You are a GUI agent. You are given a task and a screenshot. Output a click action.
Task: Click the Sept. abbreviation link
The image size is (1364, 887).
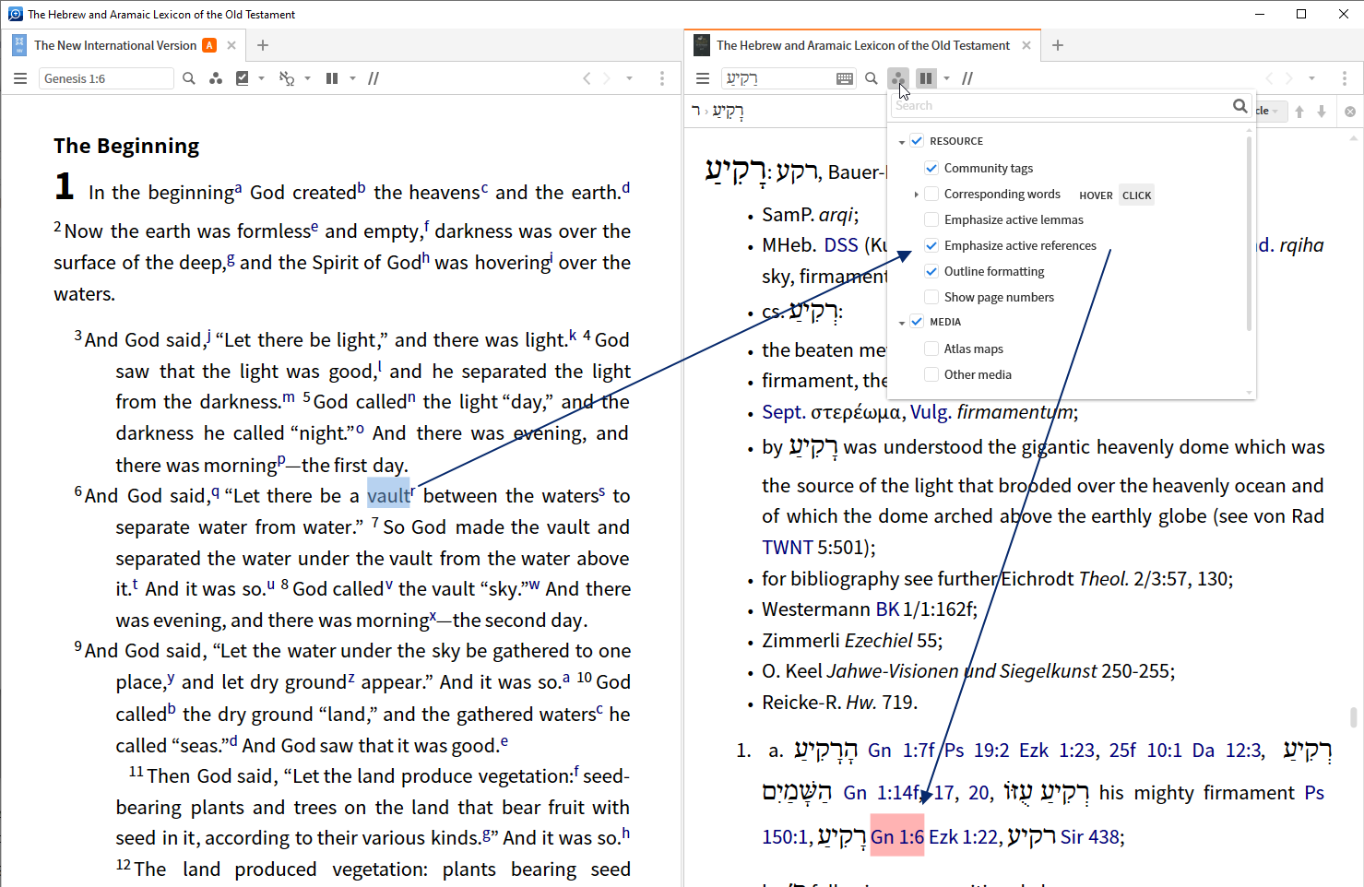pos(783,412)
